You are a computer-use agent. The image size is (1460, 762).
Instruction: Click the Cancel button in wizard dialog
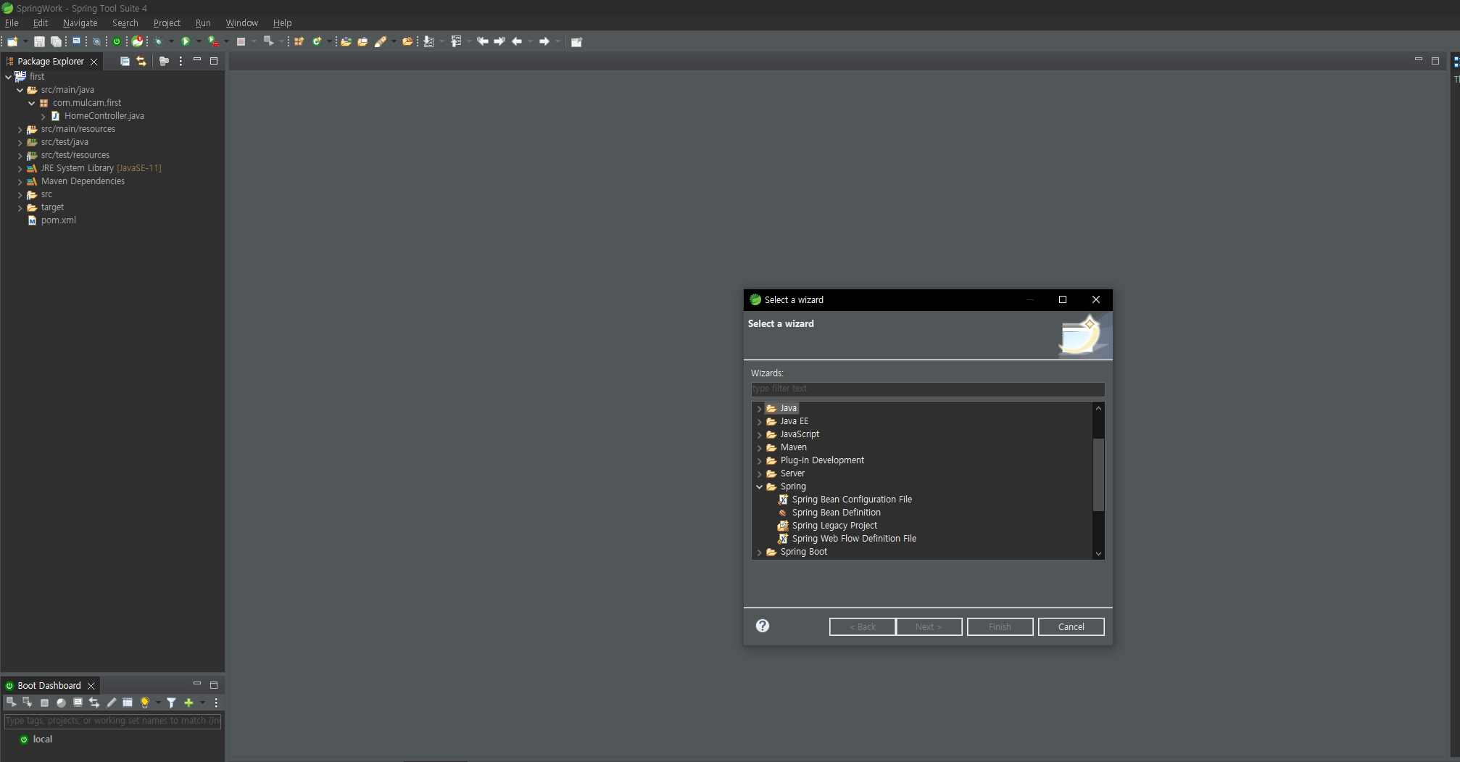click(x=1071, y=626)
